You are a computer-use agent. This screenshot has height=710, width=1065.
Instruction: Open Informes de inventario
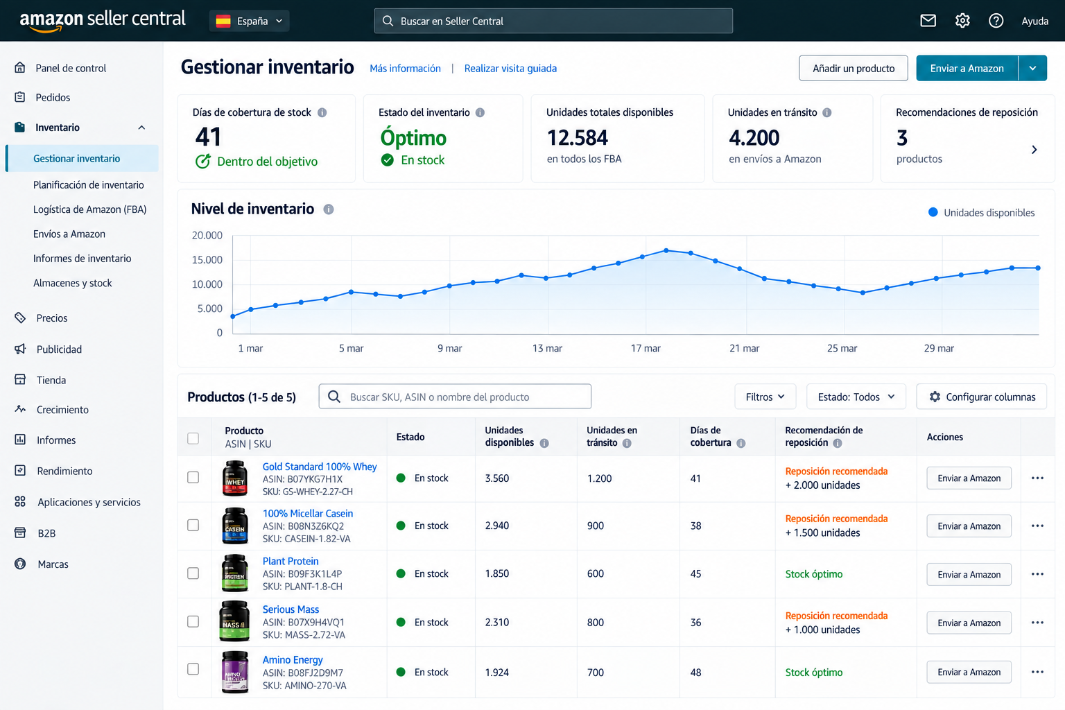click(x=83, y=259)
